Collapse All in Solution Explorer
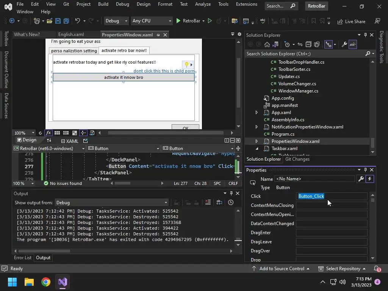This screenshot has height=291, width=388. coord(308,45)
